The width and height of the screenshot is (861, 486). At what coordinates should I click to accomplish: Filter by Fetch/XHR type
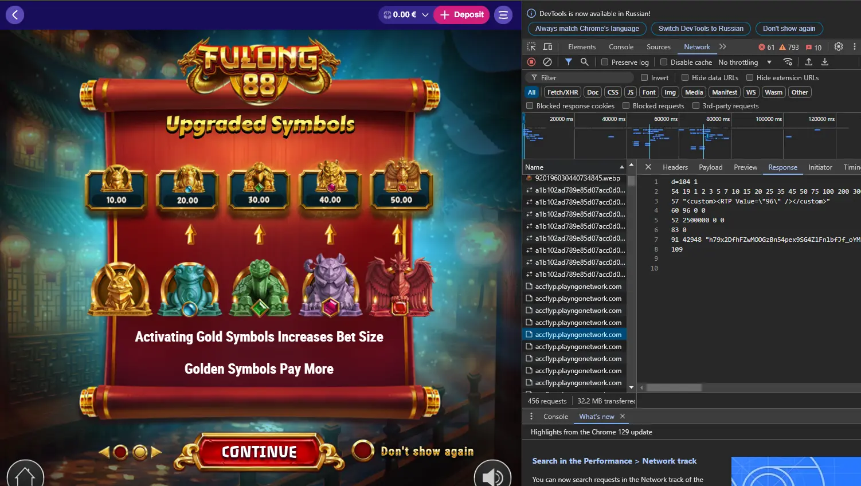click(562, 92)
